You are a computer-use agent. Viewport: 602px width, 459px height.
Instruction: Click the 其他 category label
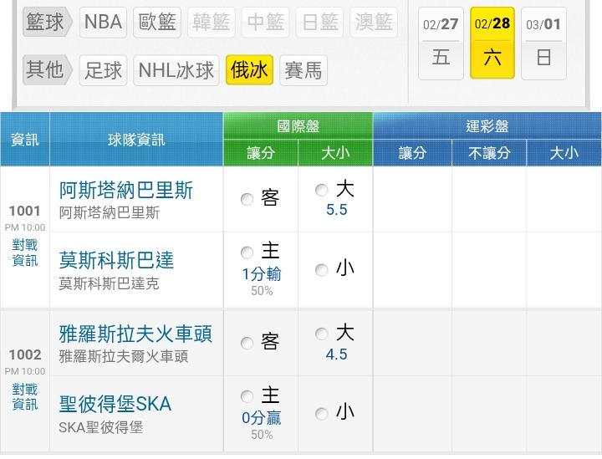tap(47, 70)
